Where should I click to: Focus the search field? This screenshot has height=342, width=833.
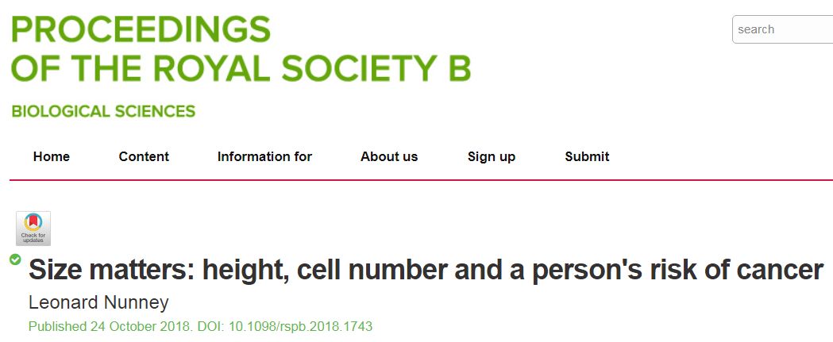(782, 29)
